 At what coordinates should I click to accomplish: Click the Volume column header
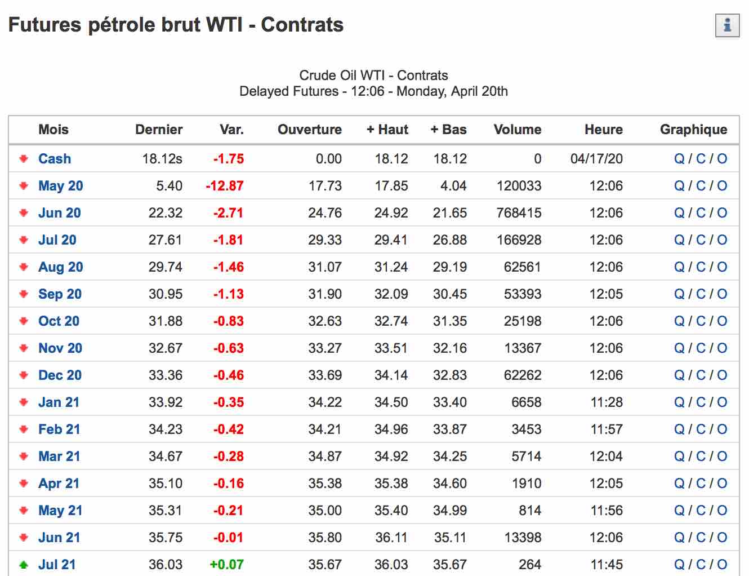[x=517, y=130]
